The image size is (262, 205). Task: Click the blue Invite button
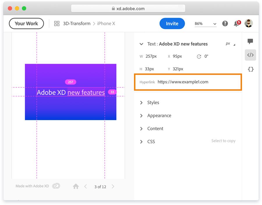coord(172,24)
